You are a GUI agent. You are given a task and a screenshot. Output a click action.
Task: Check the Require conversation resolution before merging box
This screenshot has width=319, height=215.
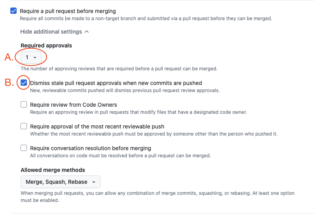(24, 148)
